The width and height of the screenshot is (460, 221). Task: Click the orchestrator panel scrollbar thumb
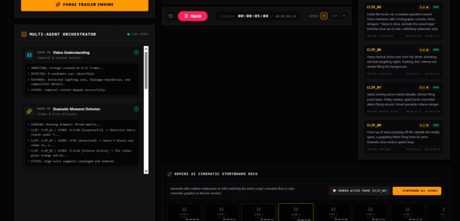(x=146, y=70)
